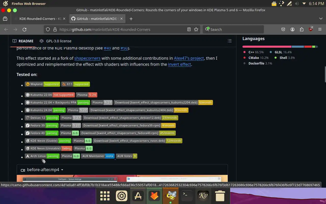Open the invert effect link

tap(179, 64)
